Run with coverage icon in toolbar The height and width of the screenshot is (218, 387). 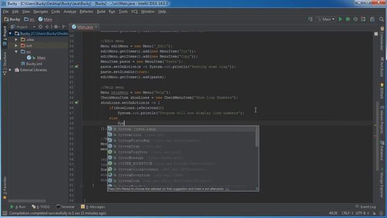pos(356,19)
